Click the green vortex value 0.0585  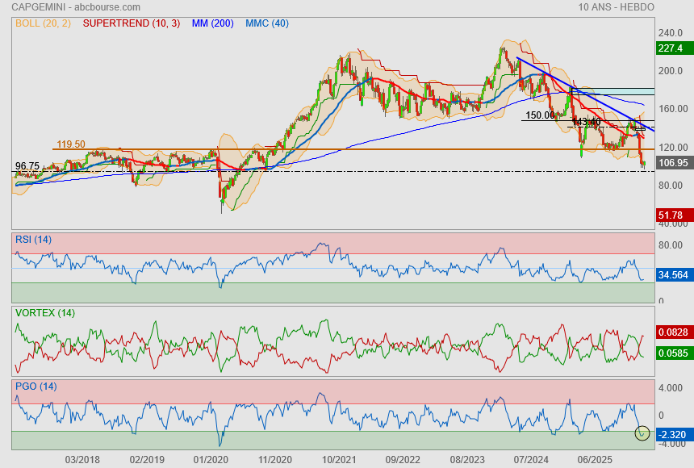[x=673, y=353]
